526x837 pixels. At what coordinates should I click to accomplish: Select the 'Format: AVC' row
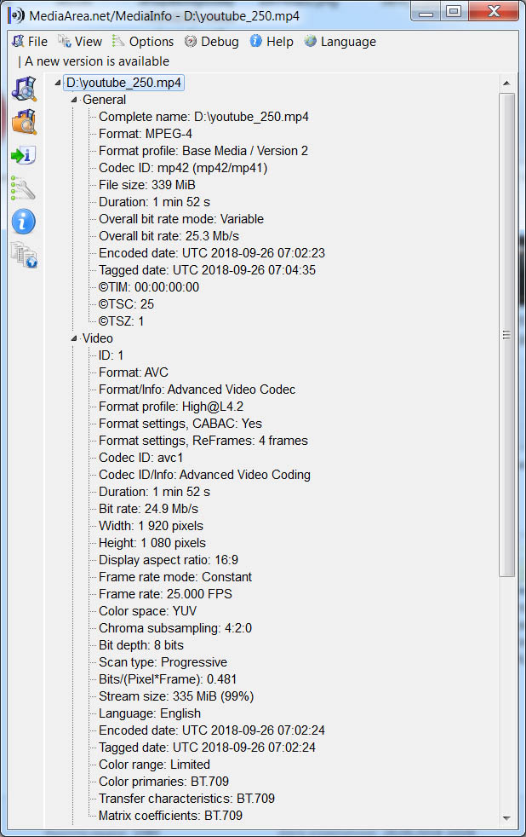pos(134,372)
